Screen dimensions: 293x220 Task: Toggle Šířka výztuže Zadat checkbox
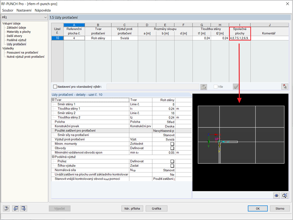pyautogui.click(x=172, y=166)
